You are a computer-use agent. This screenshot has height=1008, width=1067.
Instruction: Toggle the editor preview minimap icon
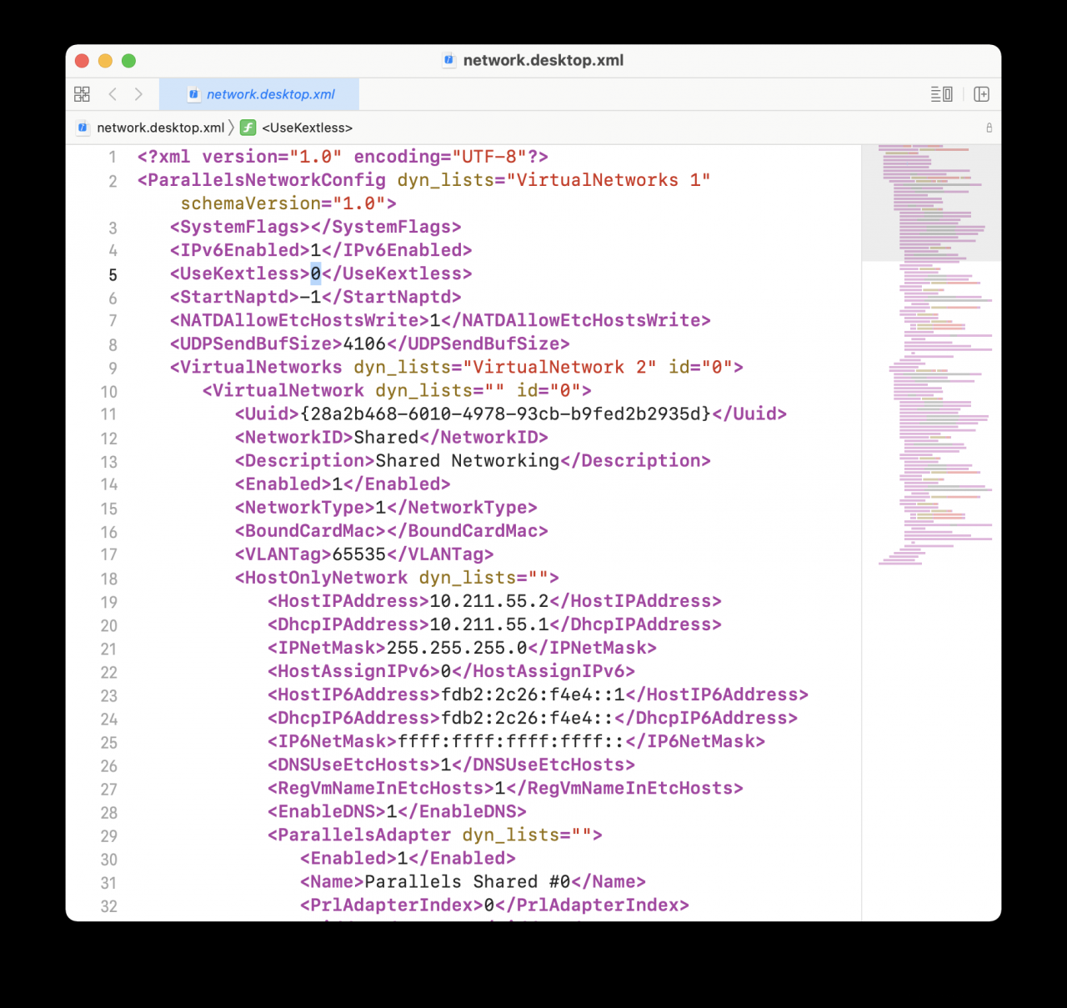pos(941,93)
